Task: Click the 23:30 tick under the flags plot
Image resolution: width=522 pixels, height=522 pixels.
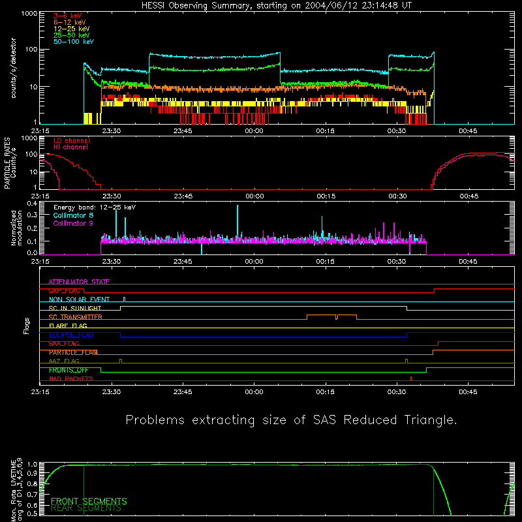Action: [x=112, y=392]
